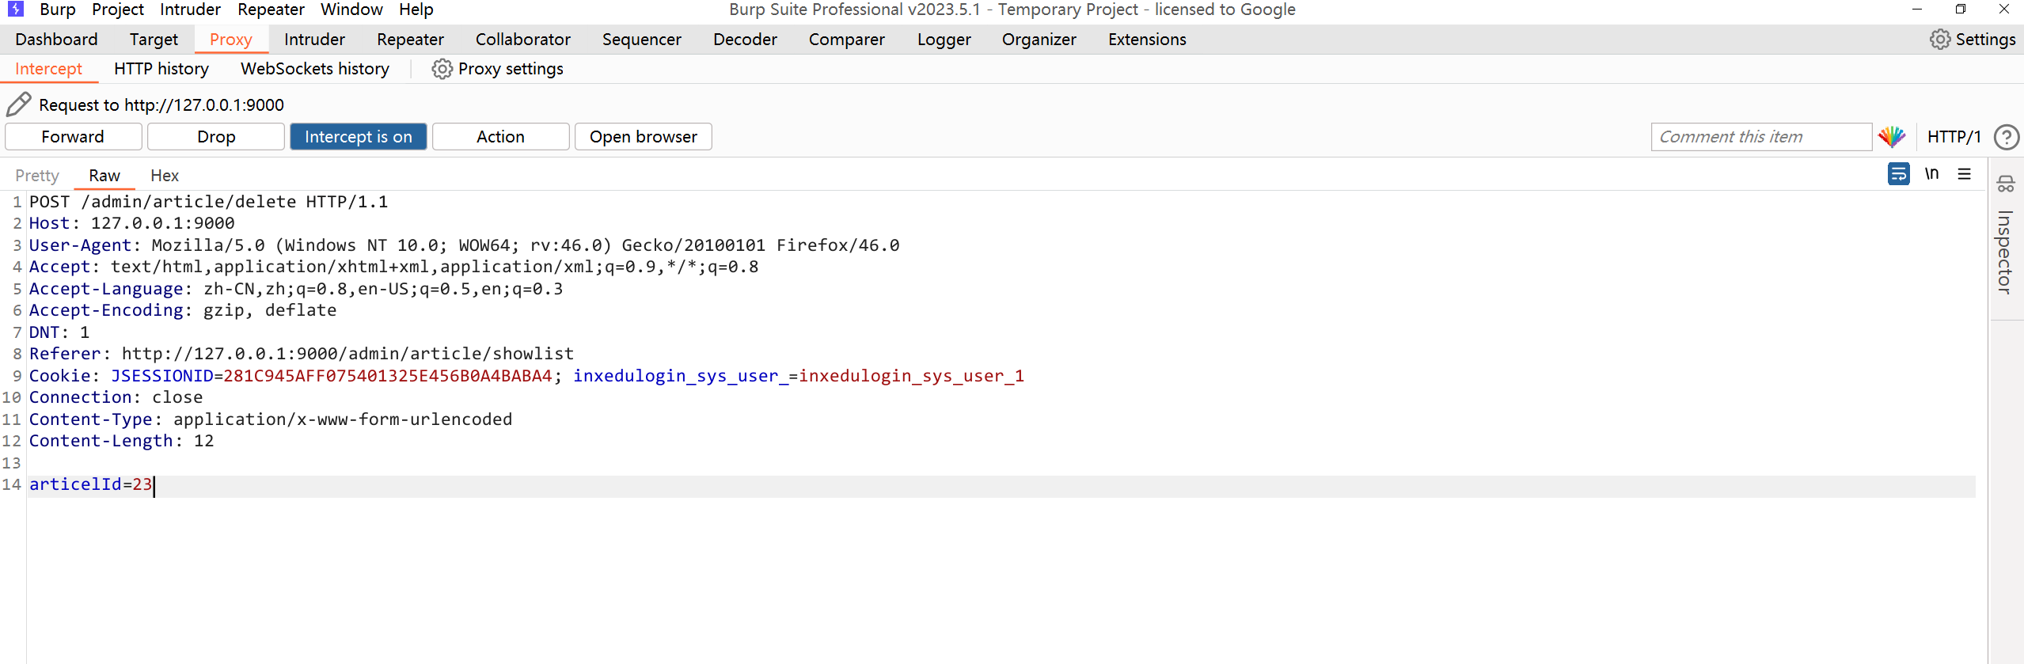Viewport: 2024px width, 664px height.
Task: Open Proxy settings gear
Action: click(x=442, y=69)
